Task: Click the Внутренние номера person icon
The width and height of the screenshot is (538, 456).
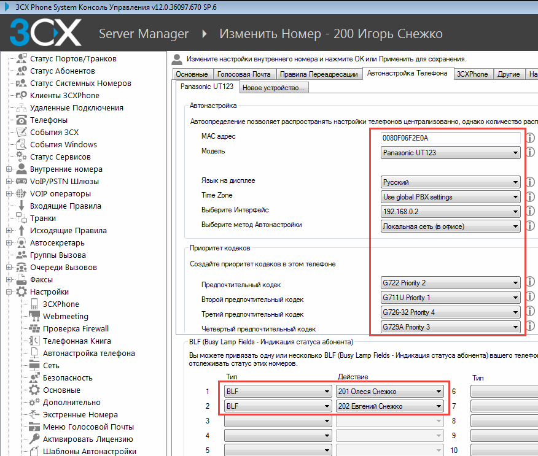Action: 21,169
